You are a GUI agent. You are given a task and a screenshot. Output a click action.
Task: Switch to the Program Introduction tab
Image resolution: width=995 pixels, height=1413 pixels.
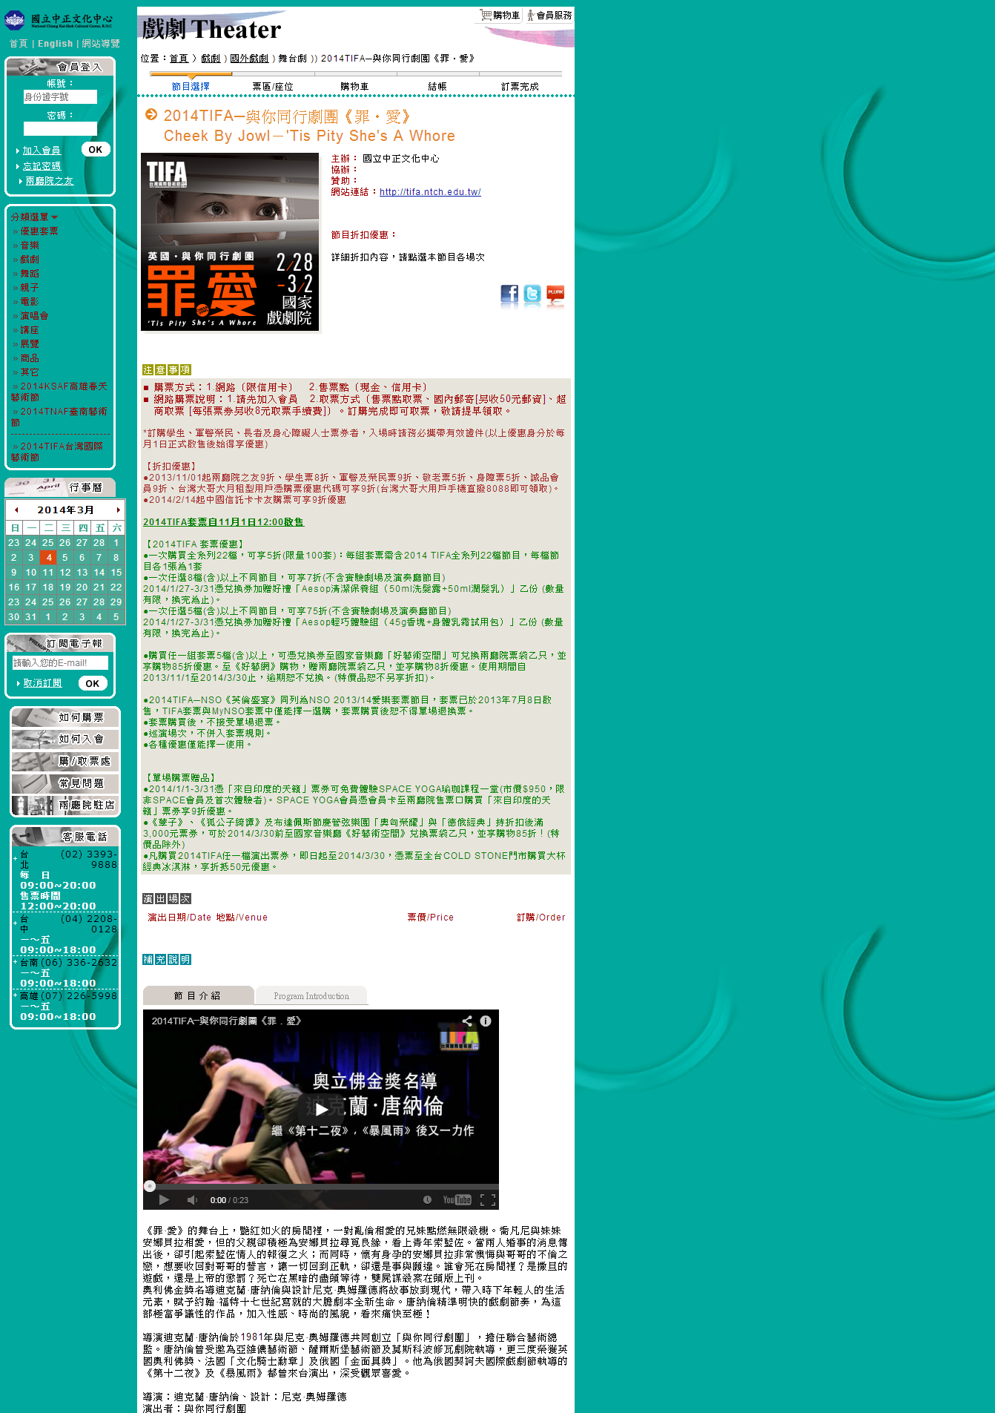(x=311, y=995)
